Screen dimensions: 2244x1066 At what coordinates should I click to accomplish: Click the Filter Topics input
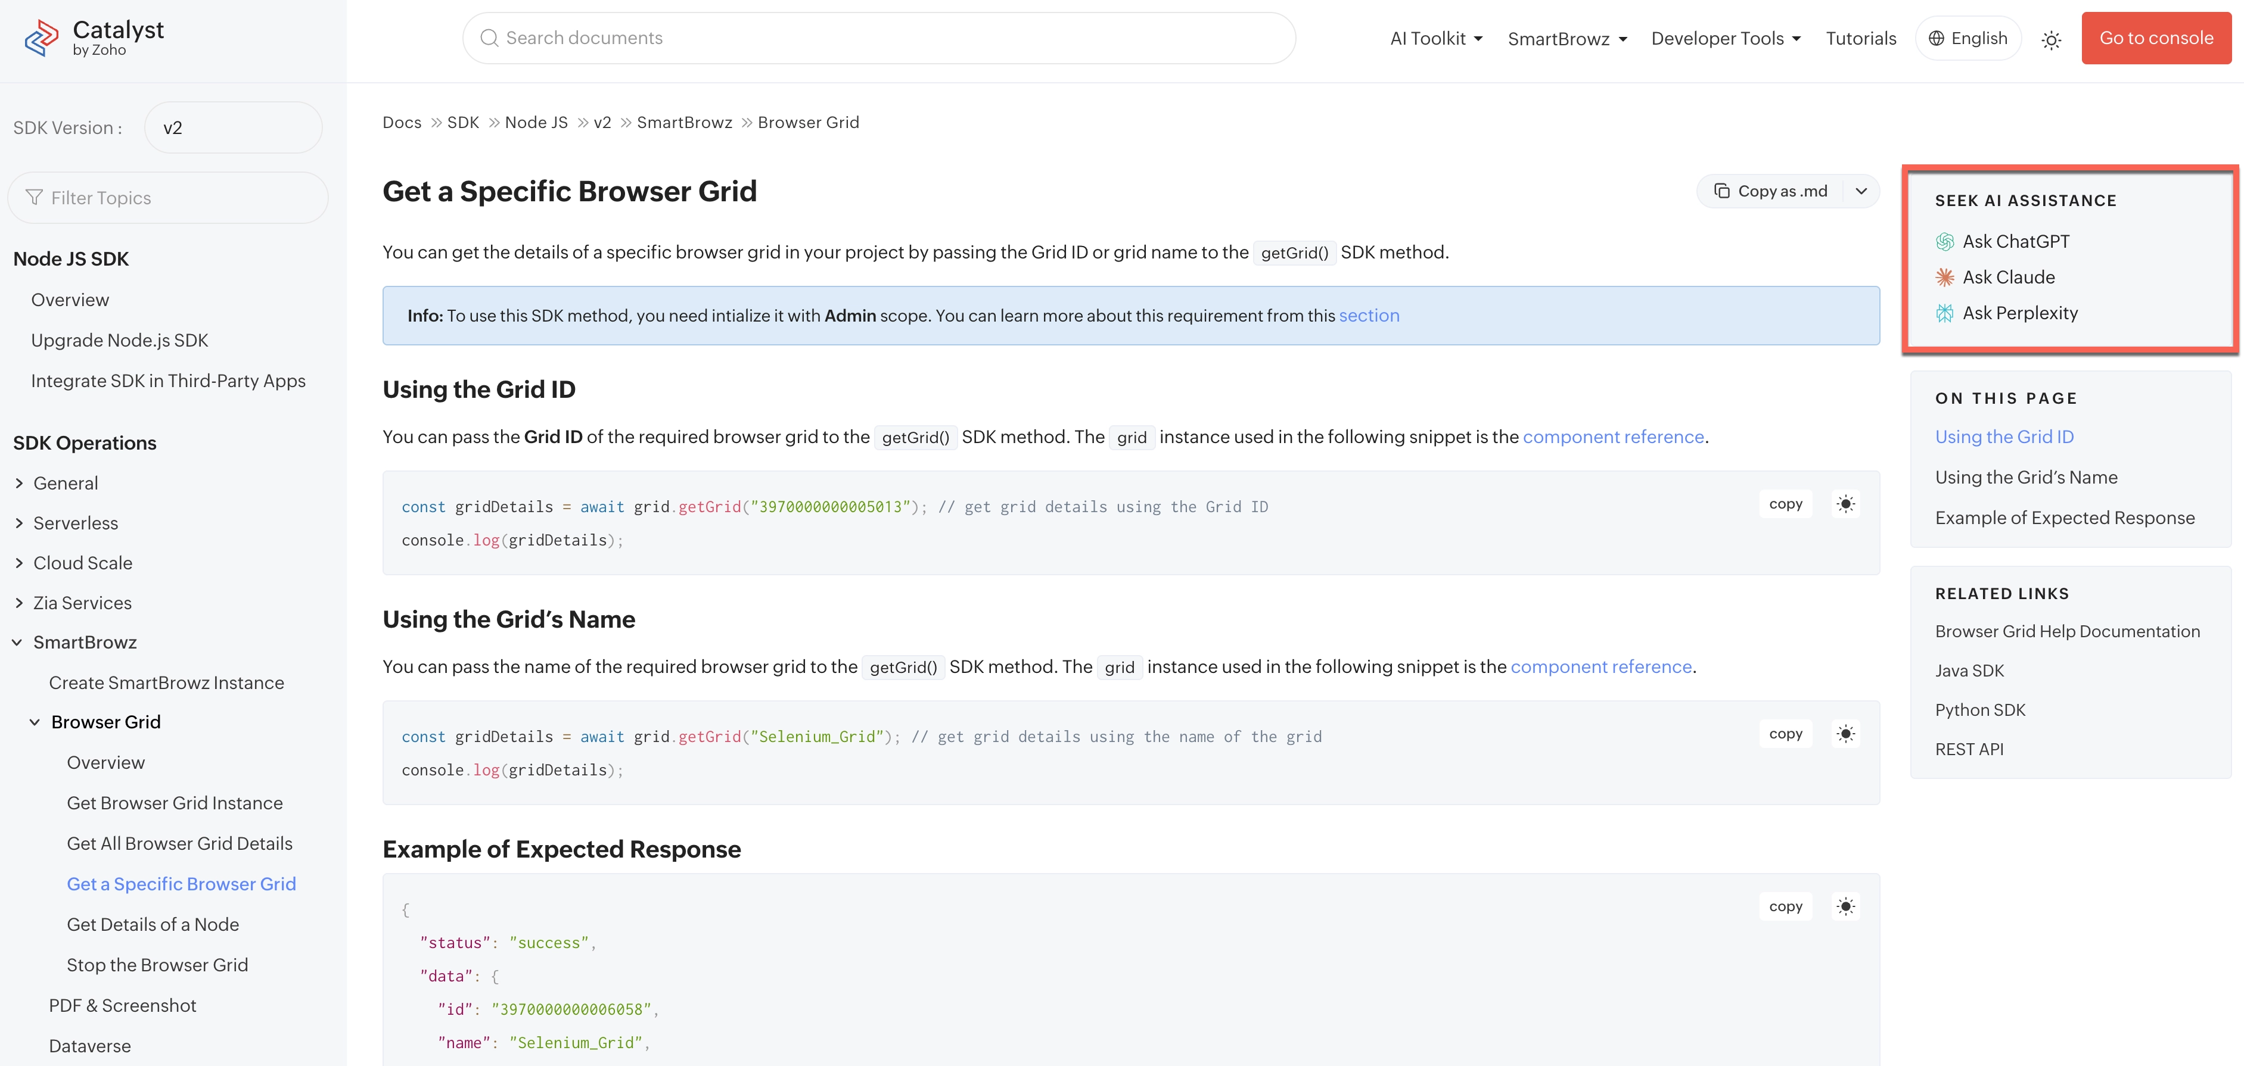[168, 198]
